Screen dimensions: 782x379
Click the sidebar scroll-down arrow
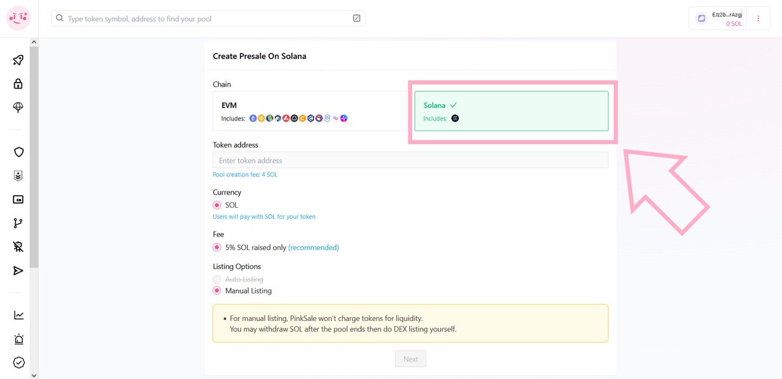point(34,375)
